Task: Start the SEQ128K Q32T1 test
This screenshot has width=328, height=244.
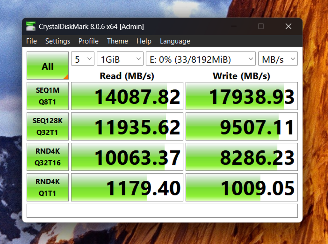Action: click(x=47, y=126)
